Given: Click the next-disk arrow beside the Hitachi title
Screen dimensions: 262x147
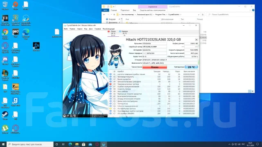Looking at the screenshot, I should coord(196,40).
